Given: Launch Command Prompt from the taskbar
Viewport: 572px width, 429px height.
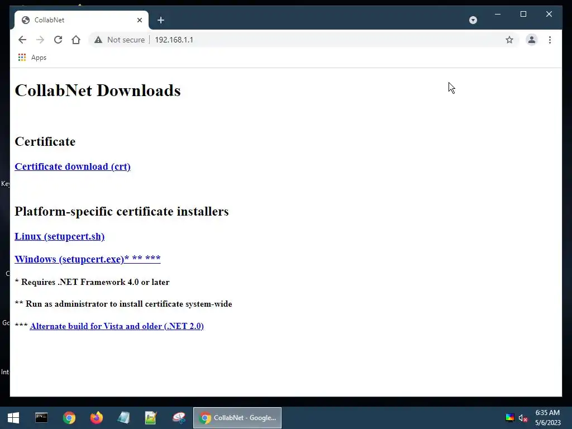Looking at the screenshot, I should 41,418.
